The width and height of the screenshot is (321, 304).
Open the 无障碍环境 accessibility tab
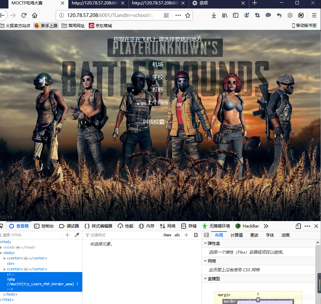click(216, 226)
